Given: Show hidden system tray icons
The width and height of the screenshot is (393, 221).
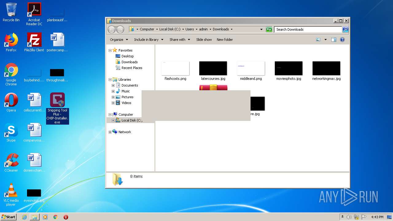Looking at the screenshot, I should click(x=342, y=217).
